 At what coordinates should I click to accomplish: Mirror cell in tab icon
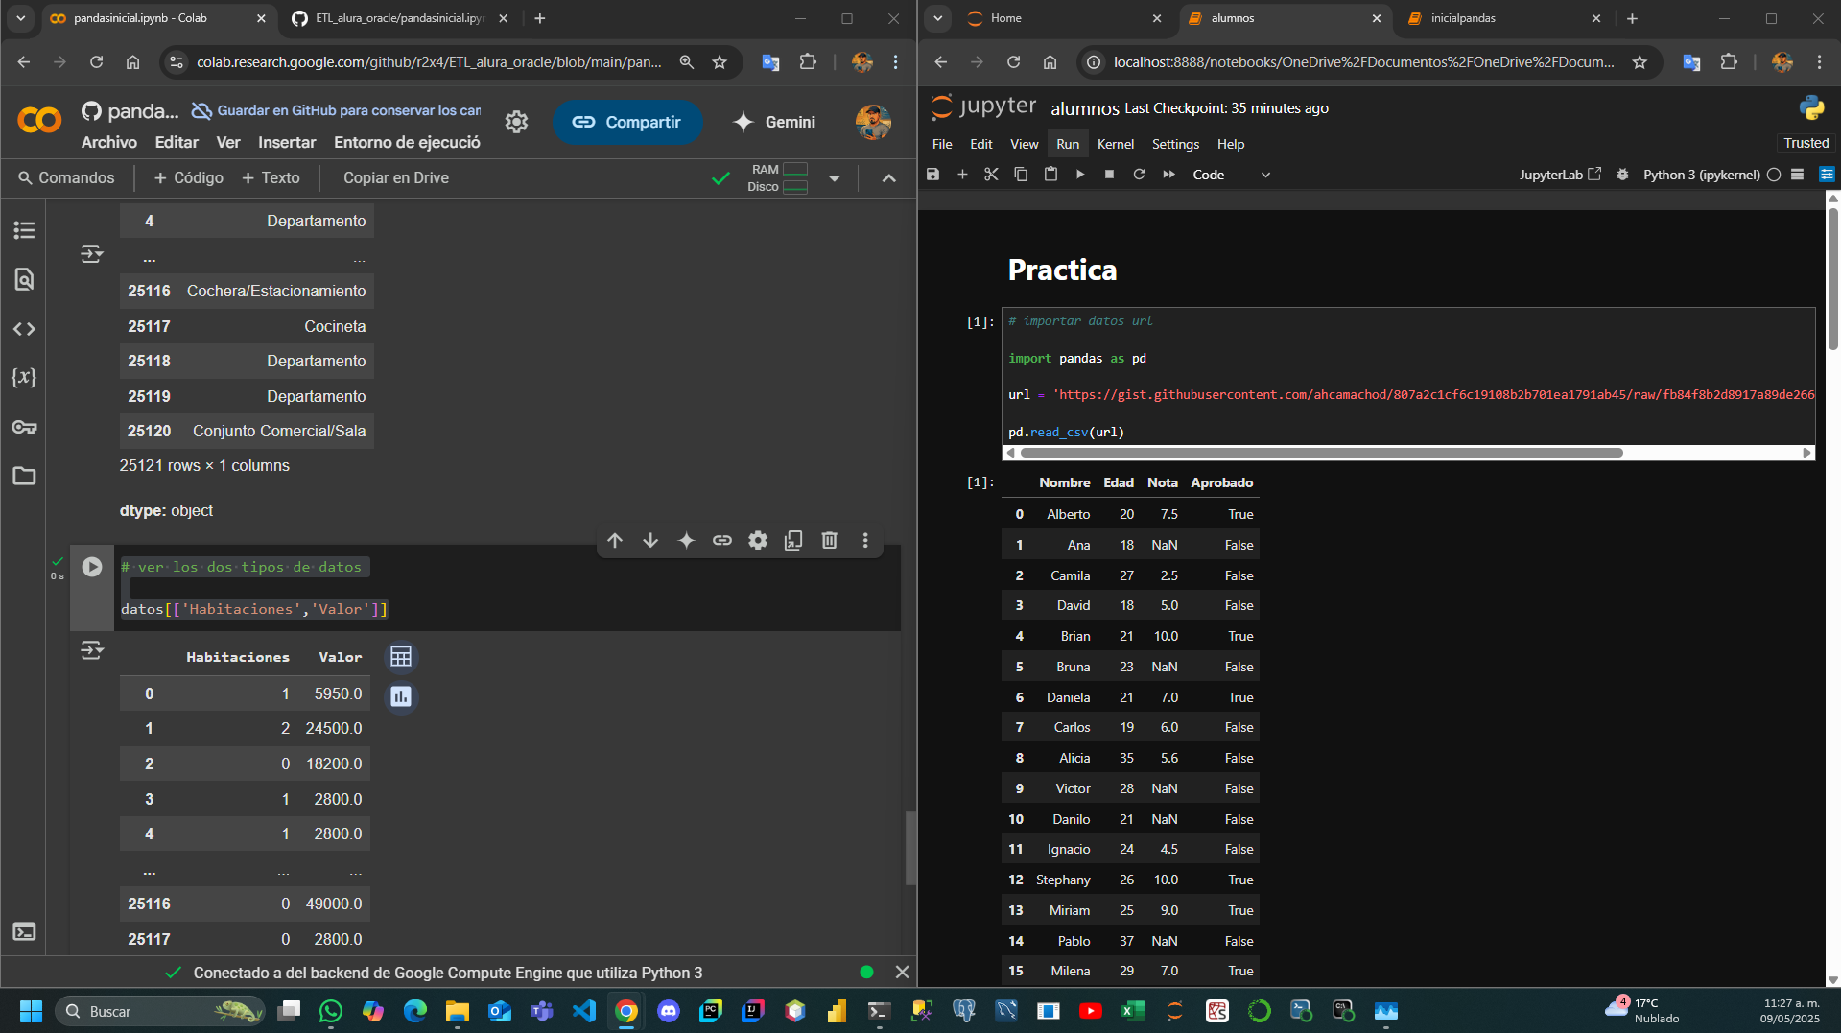[793, 541]
